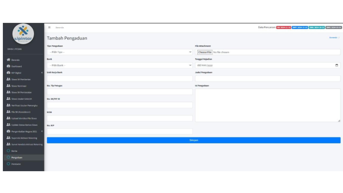Image resolution: width=343 pixels, height=193 pixels.
Task: Open the calendar picker icon in Tanggal Kejadian
Action: 337,65
